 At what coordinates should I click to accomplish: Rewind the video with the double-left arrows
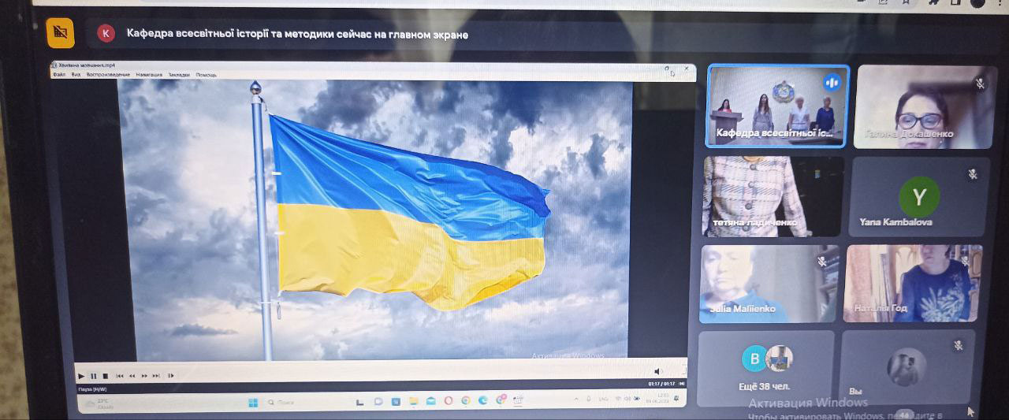pyautogui.click(x=132, y=376)
